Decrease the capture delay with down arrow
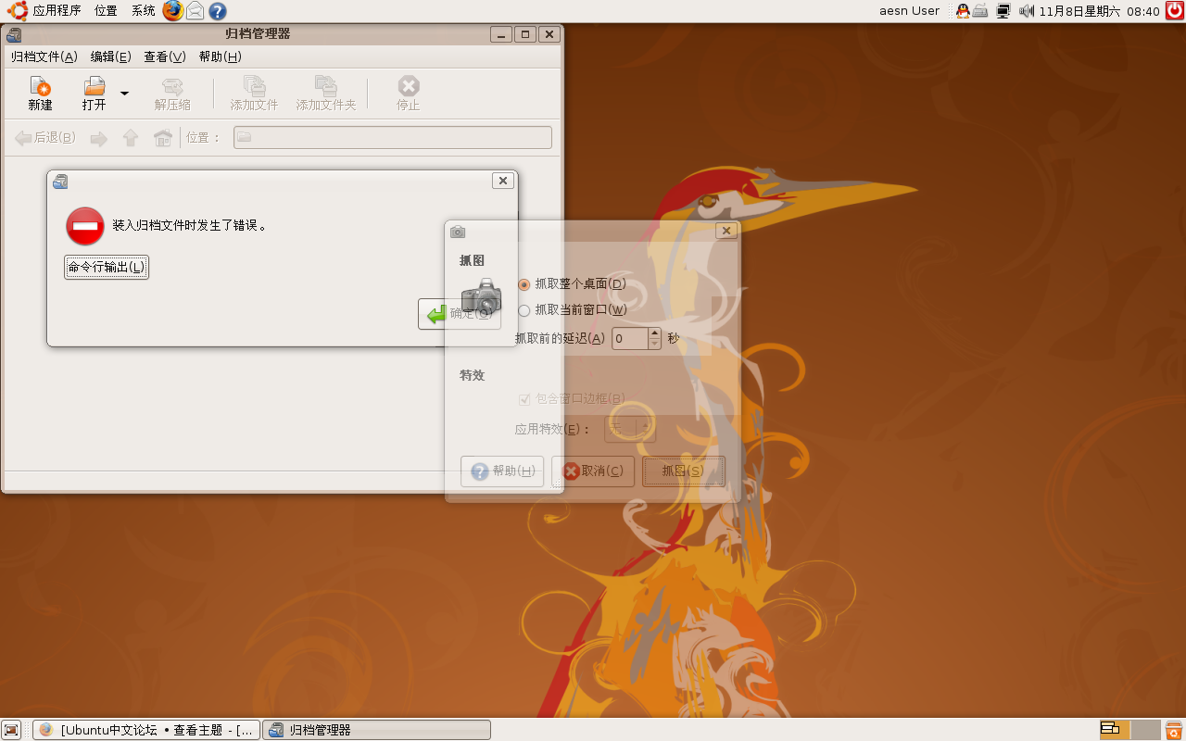This screenshot has height=741, width=1186. [x=655, y=344]
